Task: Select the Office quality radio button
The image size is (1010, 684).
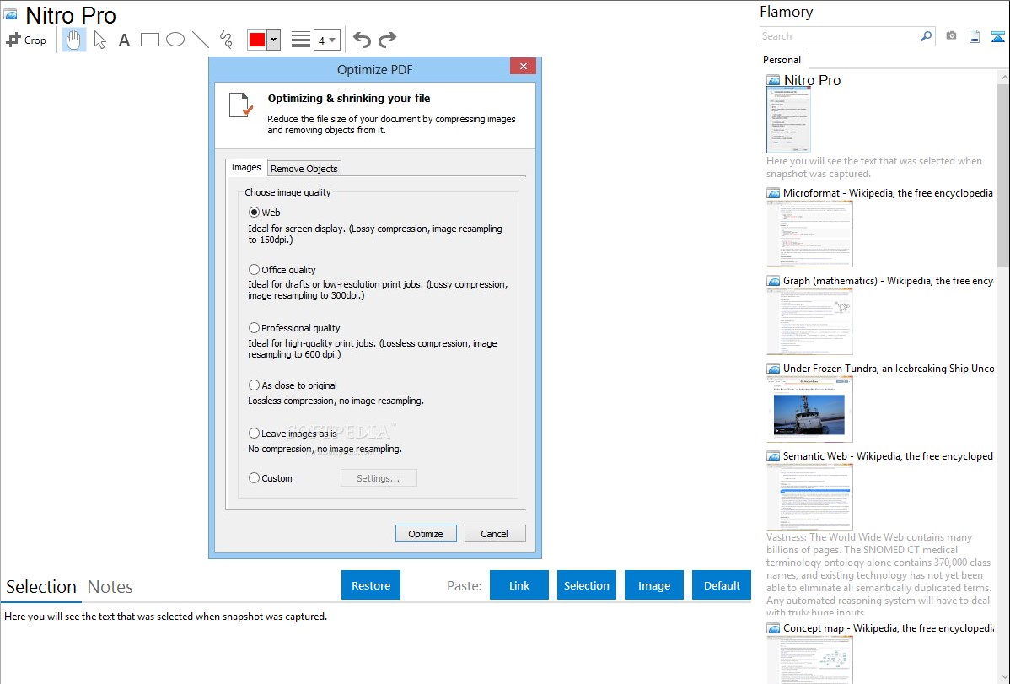Action: pos(255,270)
